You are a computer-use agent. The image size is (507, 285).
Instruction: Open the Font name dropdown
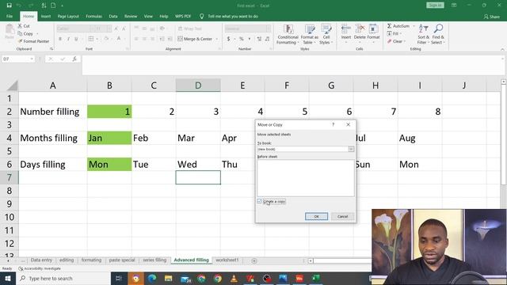[x=92, y=28]
